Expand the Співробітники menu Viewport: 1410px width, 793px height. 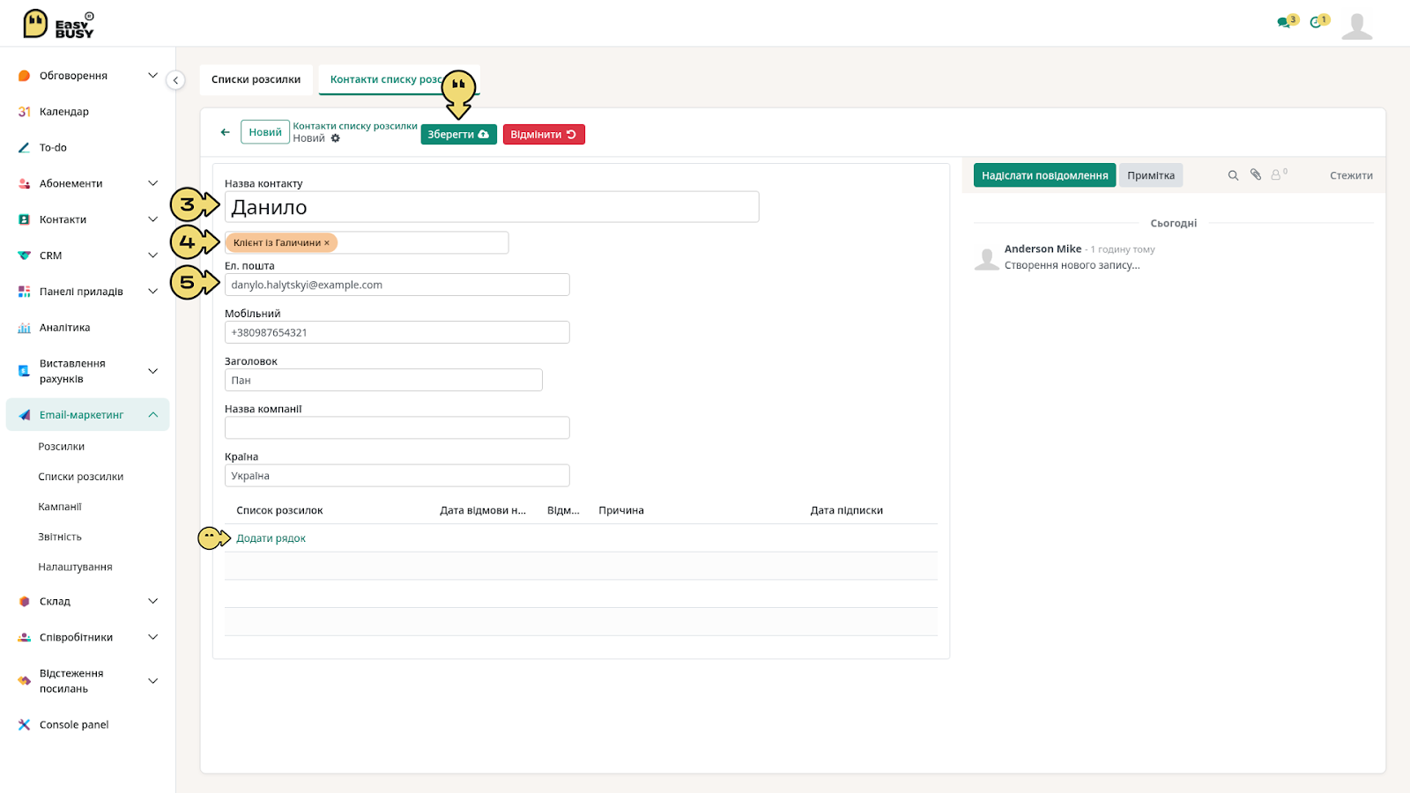click(x=152, y=638)
